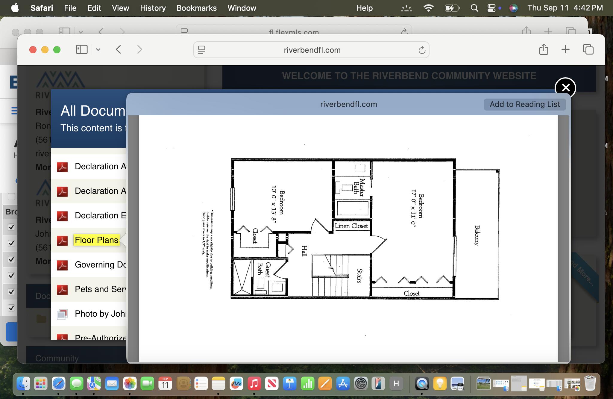Click the Share icon in Safari toolbar

(x=543, y=50)
